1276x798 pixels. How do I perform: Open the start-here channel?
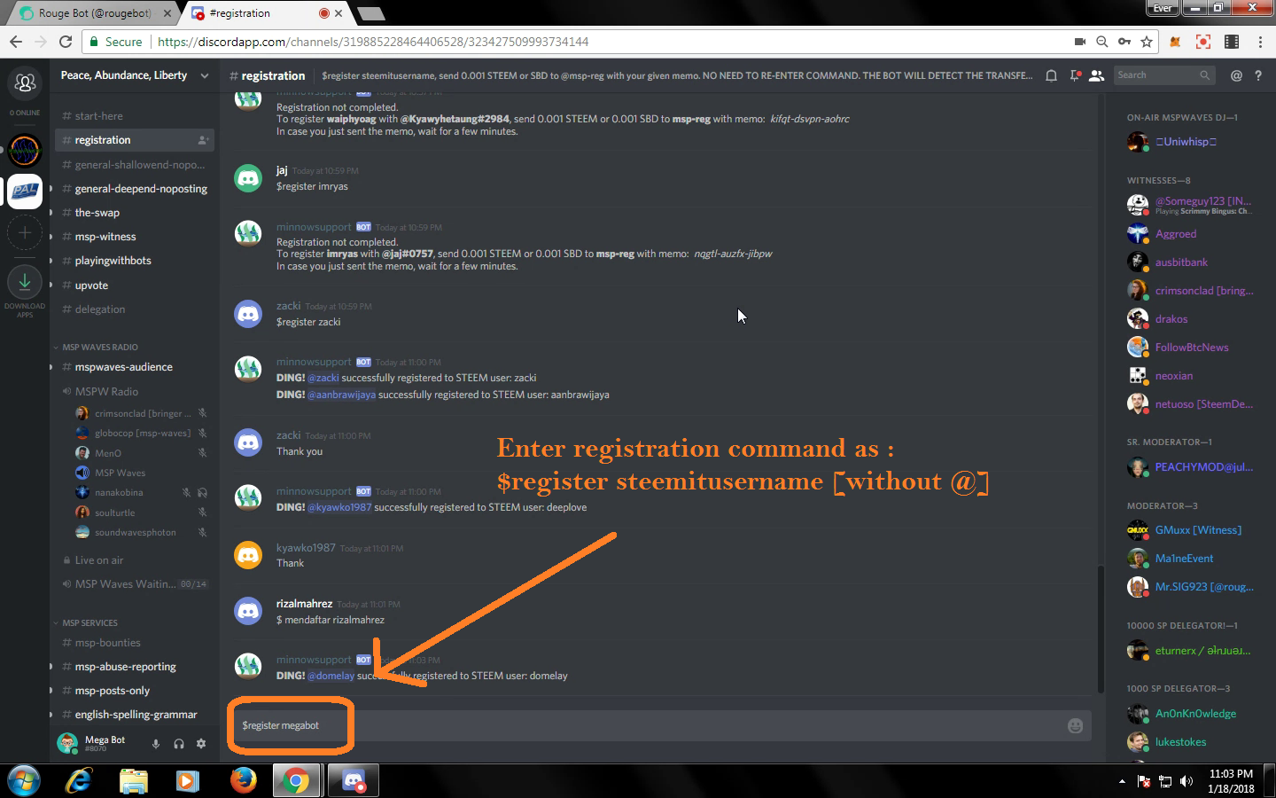[98, 116]
